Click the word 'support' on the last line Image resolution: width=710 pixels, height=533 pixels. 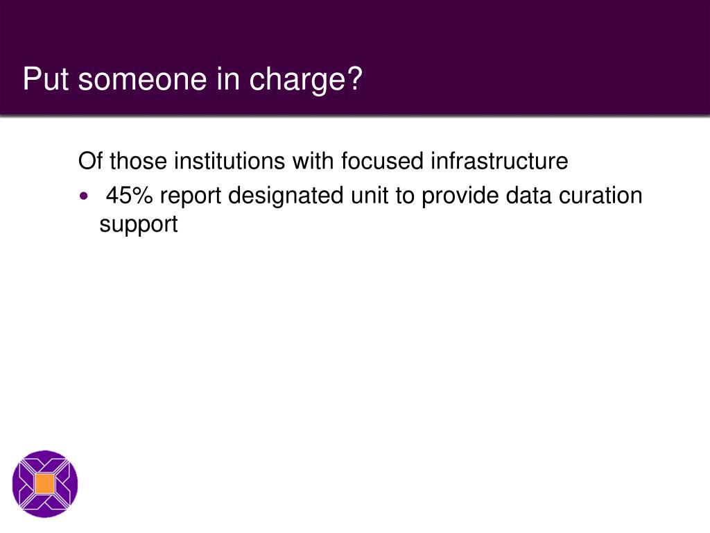[139, 225]
